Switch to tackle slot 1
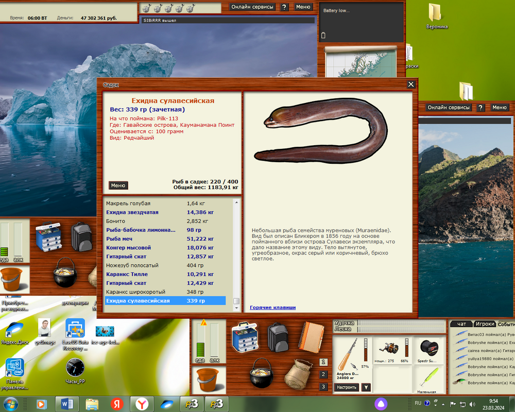This screenshot has width=515, height=412. point(323,362)
